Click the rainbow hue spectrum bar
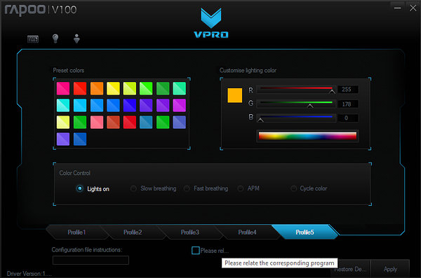The width and height of the screenshot is (421, 278). tap(307, 136)
